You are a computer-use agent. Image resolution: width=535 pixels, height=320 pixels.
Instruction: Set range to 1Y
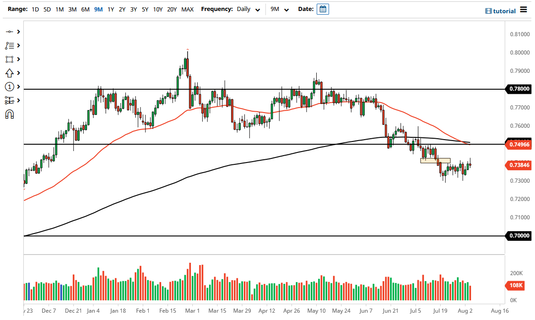(x=111, y=9)
